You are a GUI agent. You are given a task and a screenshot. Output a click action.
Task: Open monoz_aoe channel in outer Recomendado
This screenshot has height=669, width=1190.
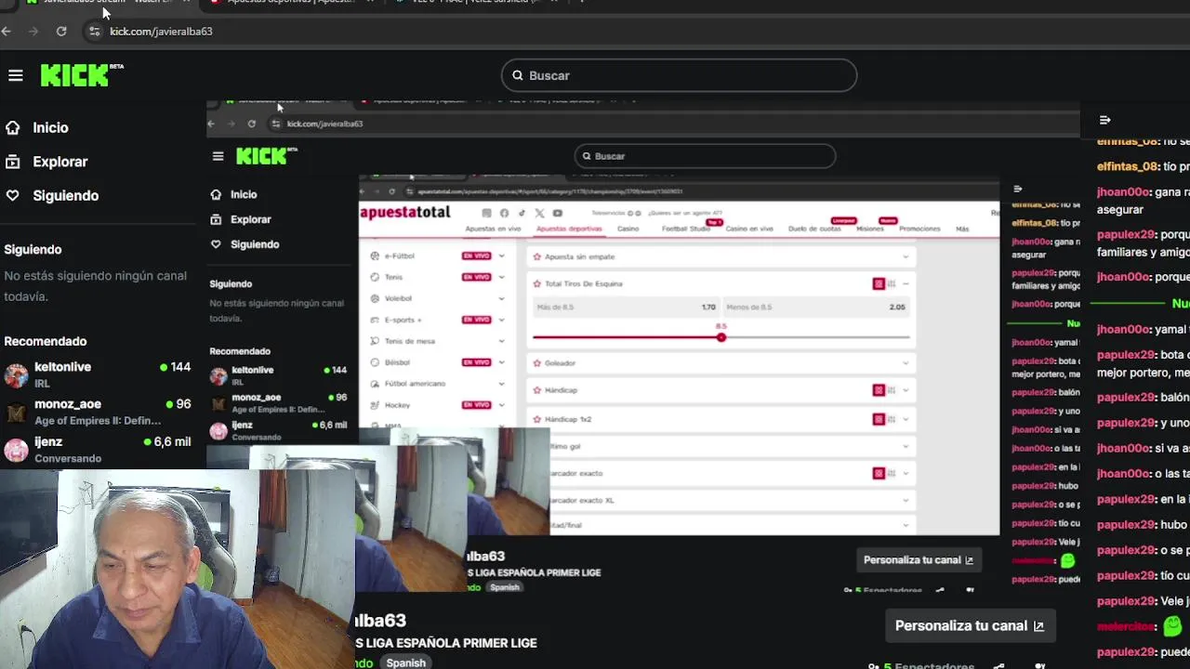[98, 412]
